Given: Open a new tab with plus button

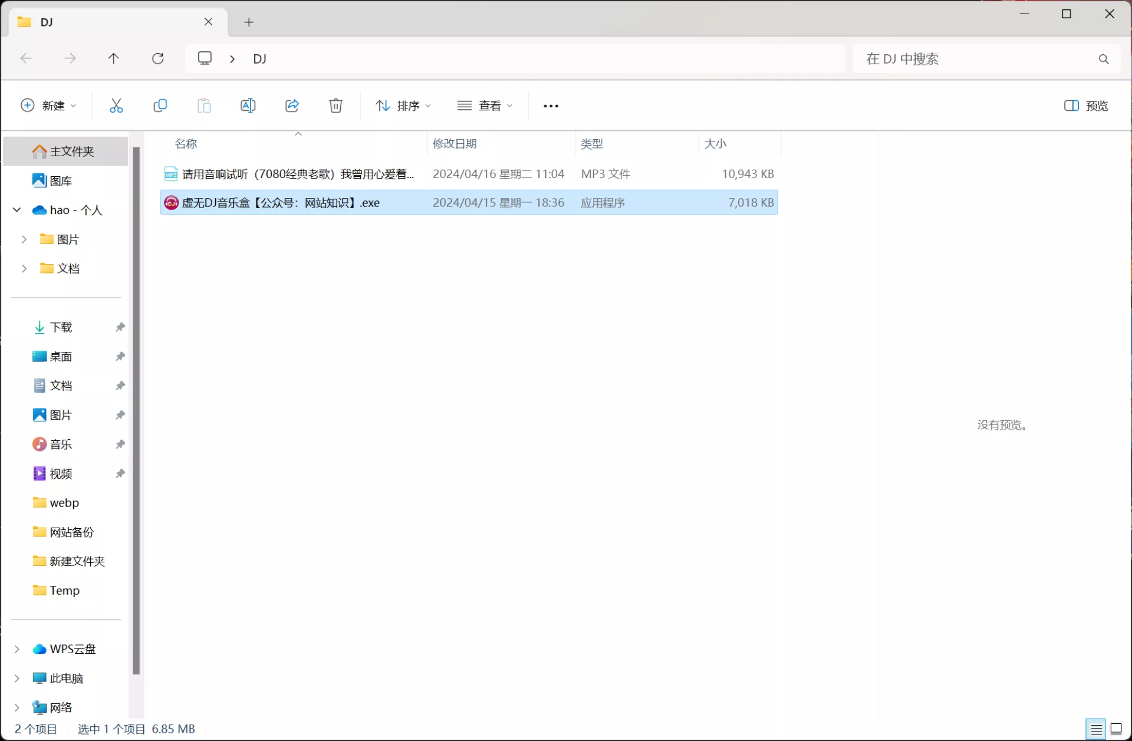Looking at the screenshot, I should (249, 22).
